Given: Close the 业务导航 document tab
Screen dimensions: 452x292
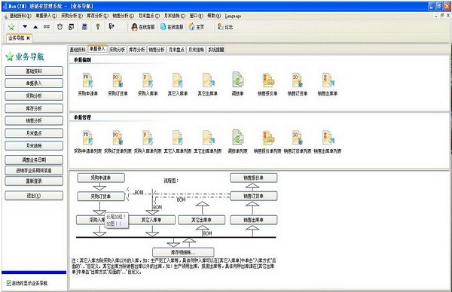Looking at the screenshot, I should (x=28, y=38).
